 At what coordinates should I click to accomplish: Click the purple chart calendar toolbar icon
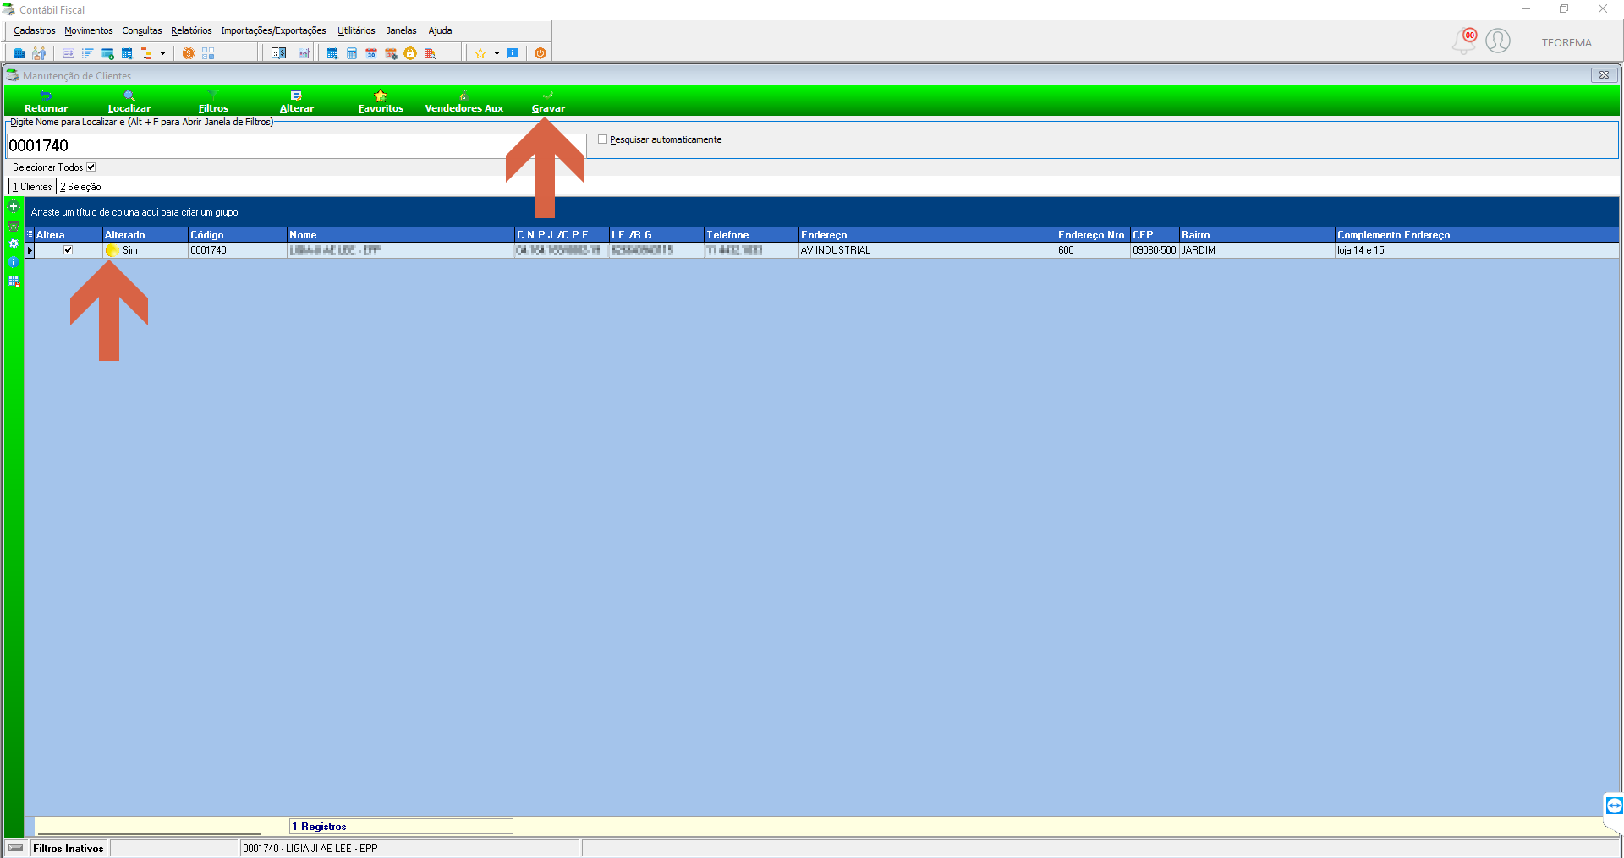tap(304, 53)
